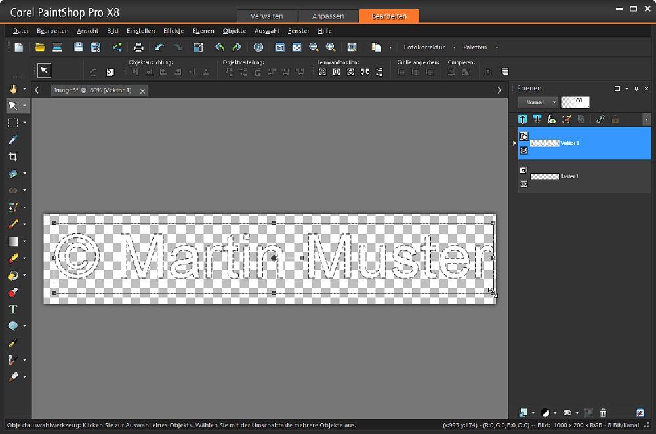Open the Effekte menu
Screen dimensions: 656x434
pyautogui.click(x=173, y=31)
